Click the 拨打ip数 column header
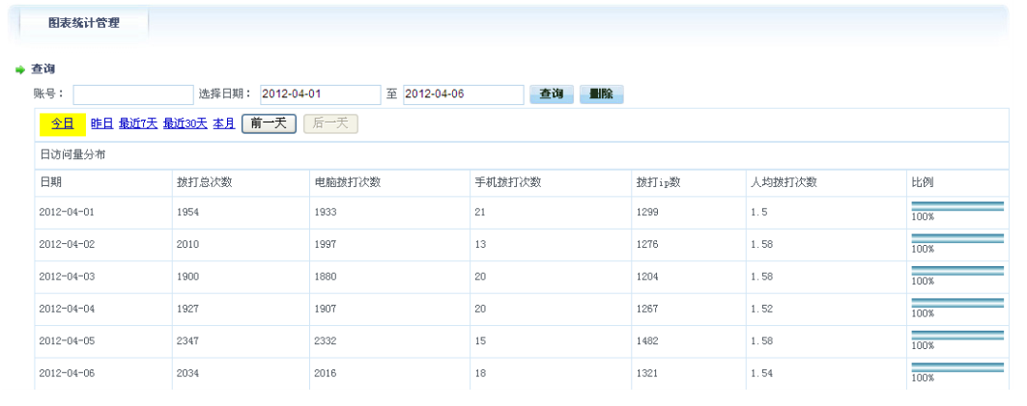The height and width of the screenshot is (406, 1027). [658, 183]
